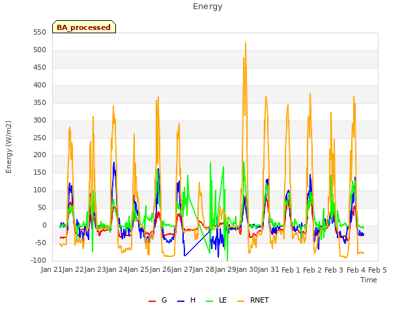
Task: Click the 200 y-axis tick label
Action: click(40, 155)
